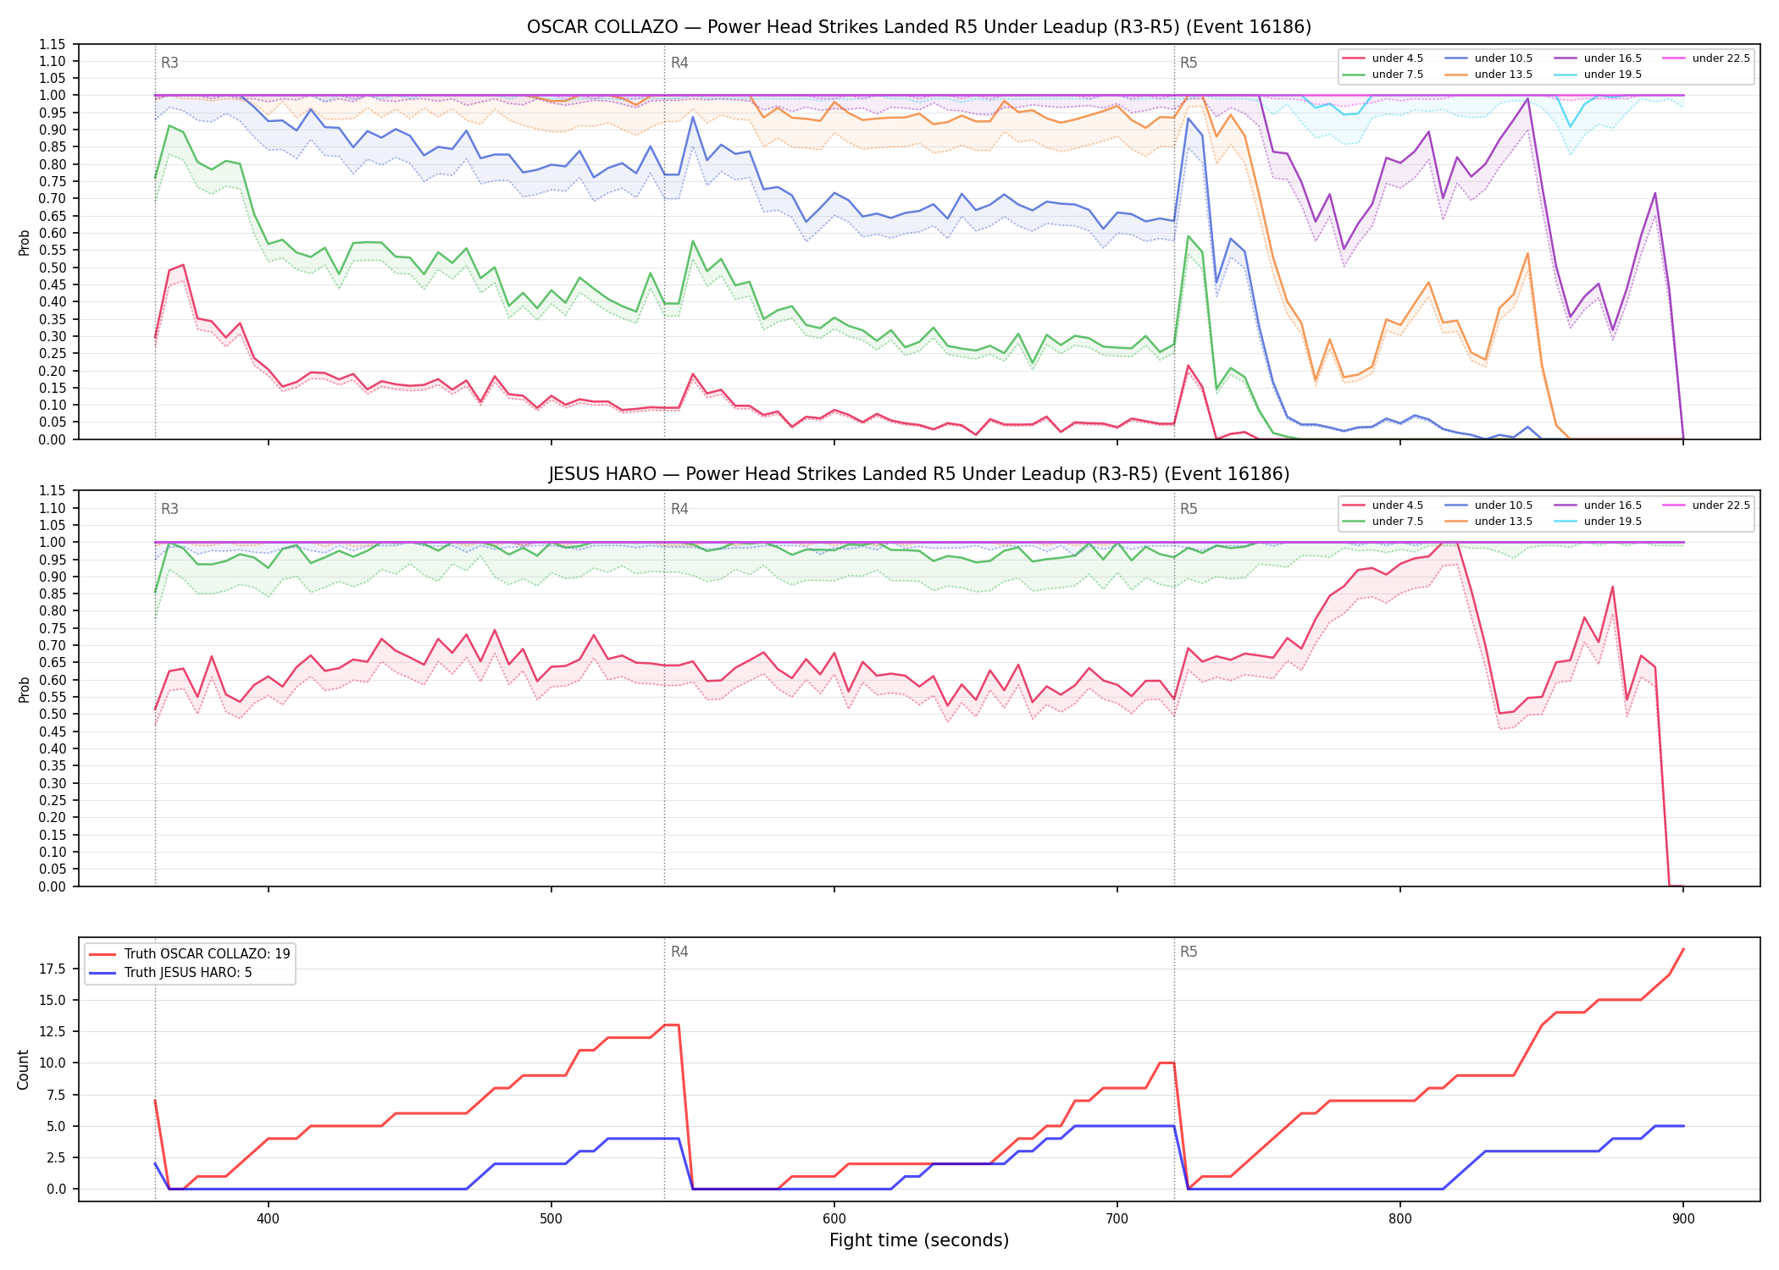This screenshot has height=1270, width=1779.
Task: Pick 'under 19.5' in Jesus Haro chart legend
Action: [1599, 522]
